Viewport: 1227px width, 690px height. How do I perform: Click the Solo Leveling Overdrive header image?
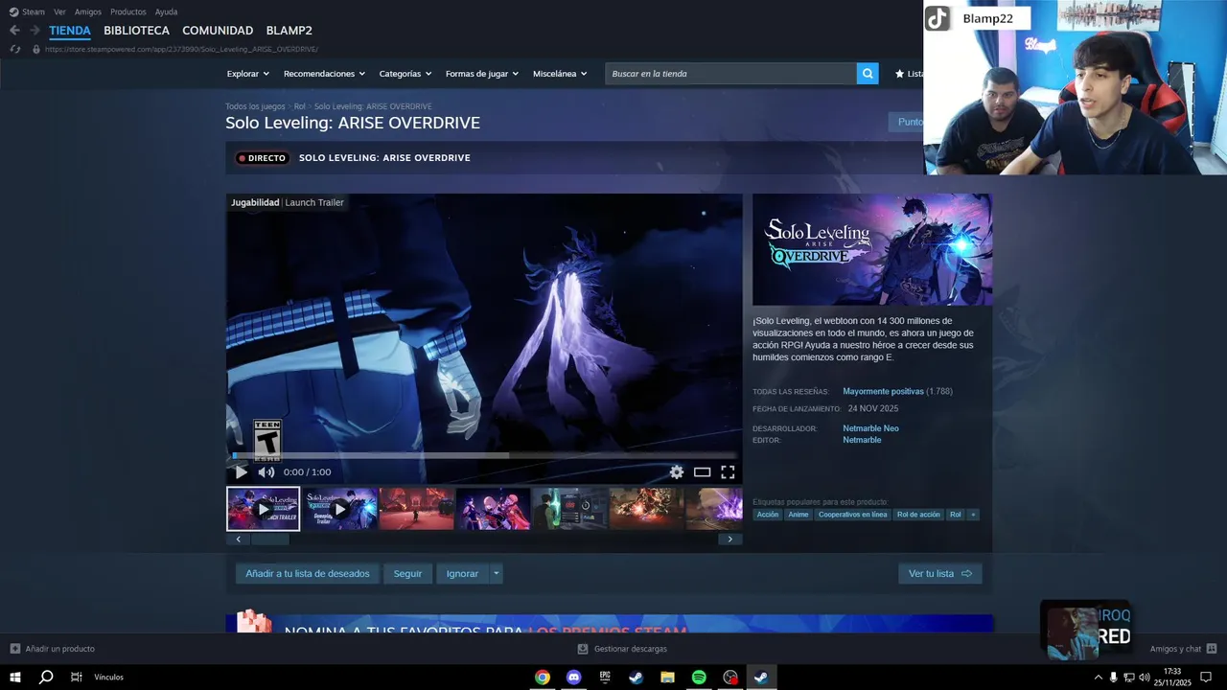click(872, 249)
